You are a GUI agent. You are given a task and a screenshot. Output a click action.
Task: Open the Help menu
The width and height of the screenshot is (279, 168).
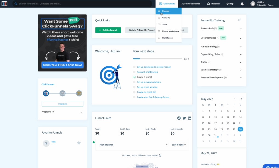coord(230,4)
